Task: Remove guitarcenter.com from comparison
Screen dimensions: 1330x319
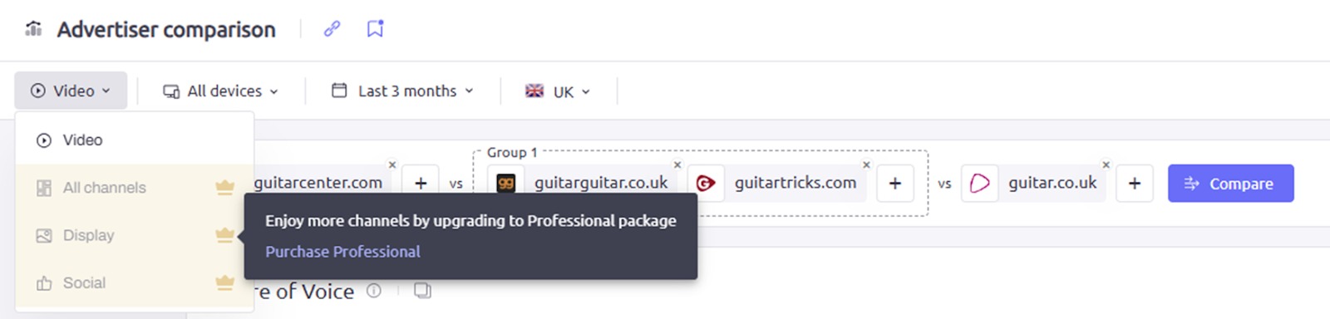Action: (392, 164)
